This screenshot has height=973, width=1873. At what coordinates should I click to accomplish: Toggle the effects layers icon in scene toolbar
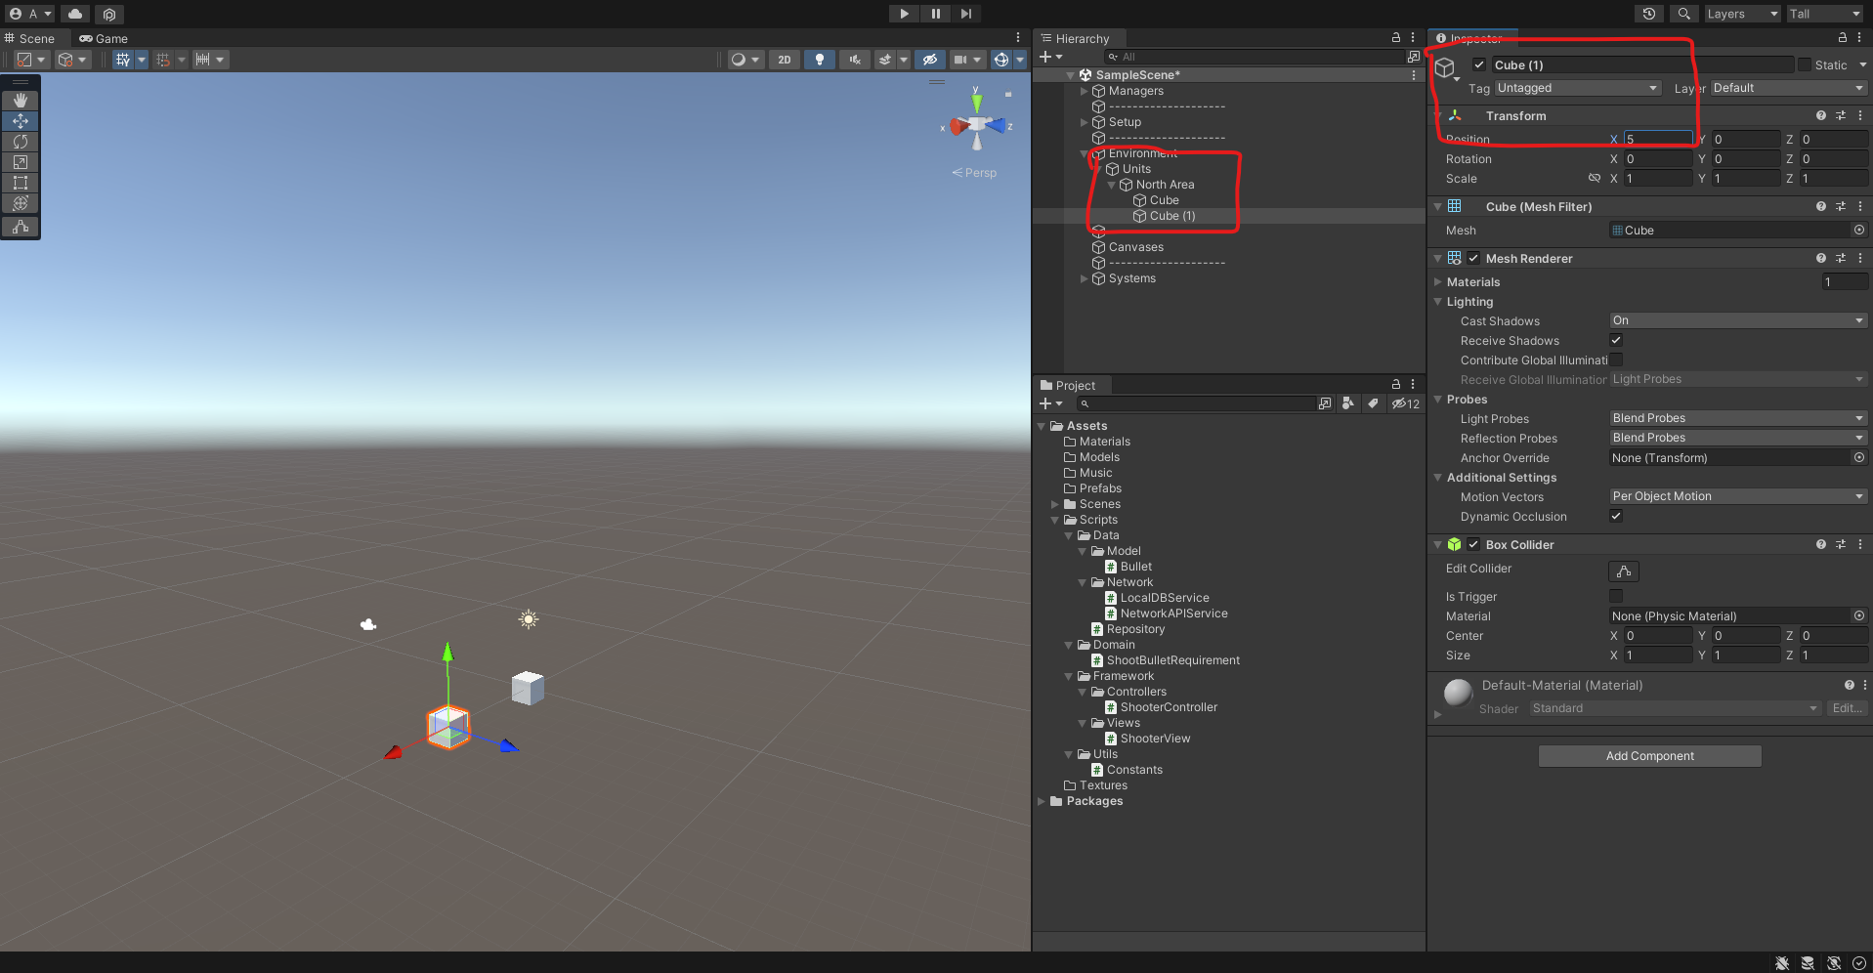coord(885,60)
